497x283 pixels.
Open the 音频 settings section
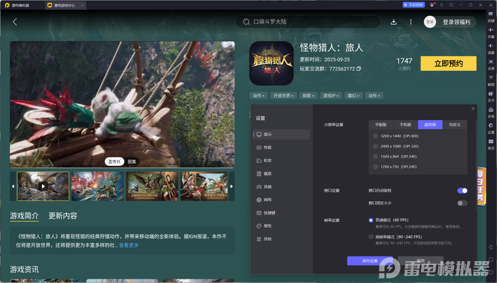pos(281,187)
